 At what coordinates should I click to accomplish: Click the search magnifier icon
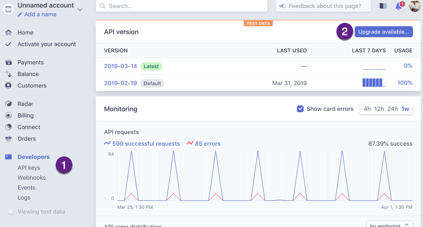click(102, 6)
